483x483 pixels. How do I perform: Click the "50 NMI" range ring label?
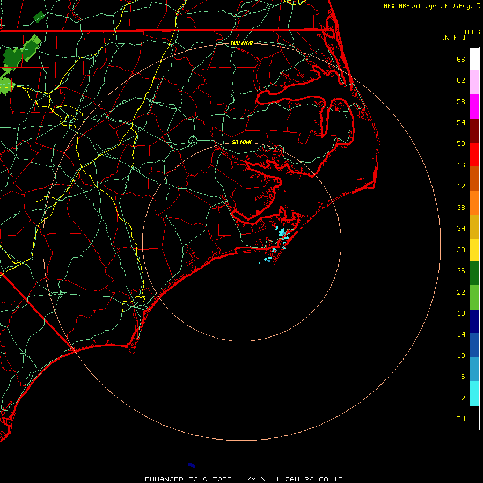(x=241, y=142)
